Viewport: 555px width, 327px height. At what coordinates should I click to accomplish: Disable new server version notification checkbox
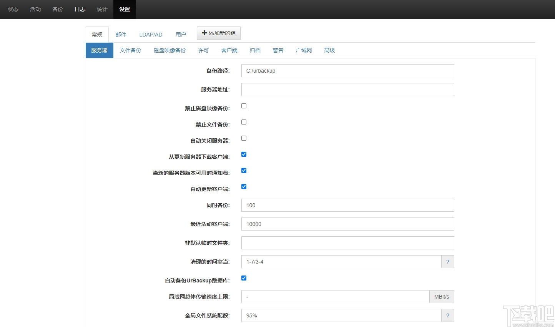point(244,170)
